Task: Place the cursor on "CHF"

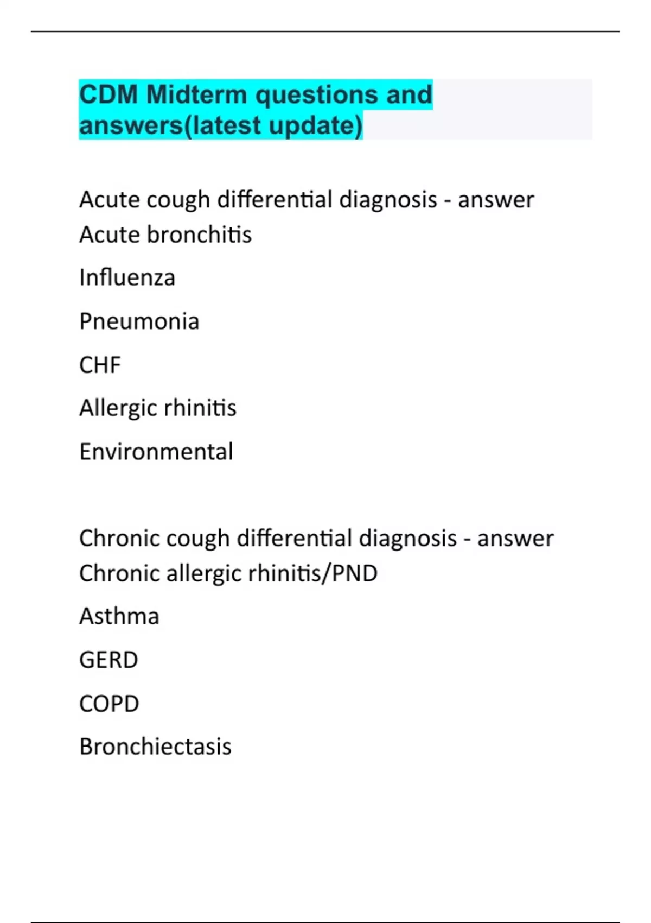Action: point(100,365)
